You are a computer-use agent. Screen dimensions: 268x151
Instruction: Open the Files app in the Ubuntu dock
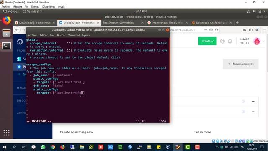[7, 33]
